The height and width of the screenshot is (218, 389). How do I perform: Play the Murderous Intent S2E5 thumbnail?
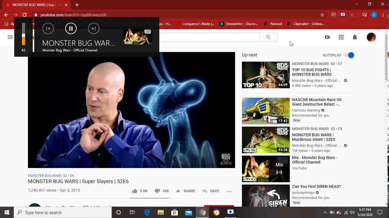point(266,140)
